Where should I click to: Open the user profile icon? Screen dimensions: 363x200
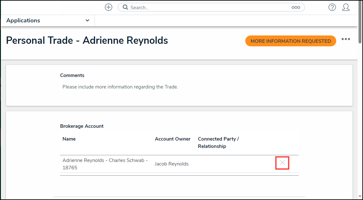(x=346, y=7)
